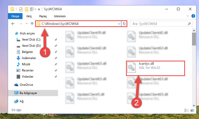Viewport: 199px width, 119px height.
Task: Switch to large icons view layout
Action: [x=192, y=110]
